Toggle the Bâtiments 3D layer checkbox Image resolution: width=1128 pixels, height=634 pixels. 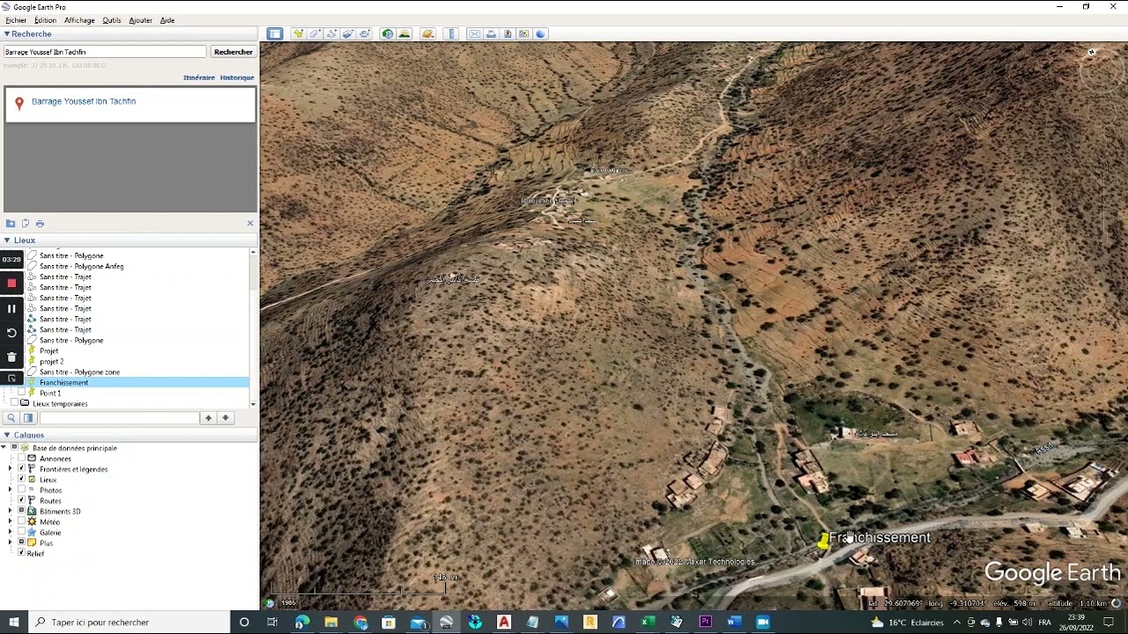[x=21, y=511]
